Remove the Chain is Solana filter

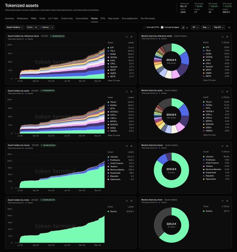click(52, 27)
